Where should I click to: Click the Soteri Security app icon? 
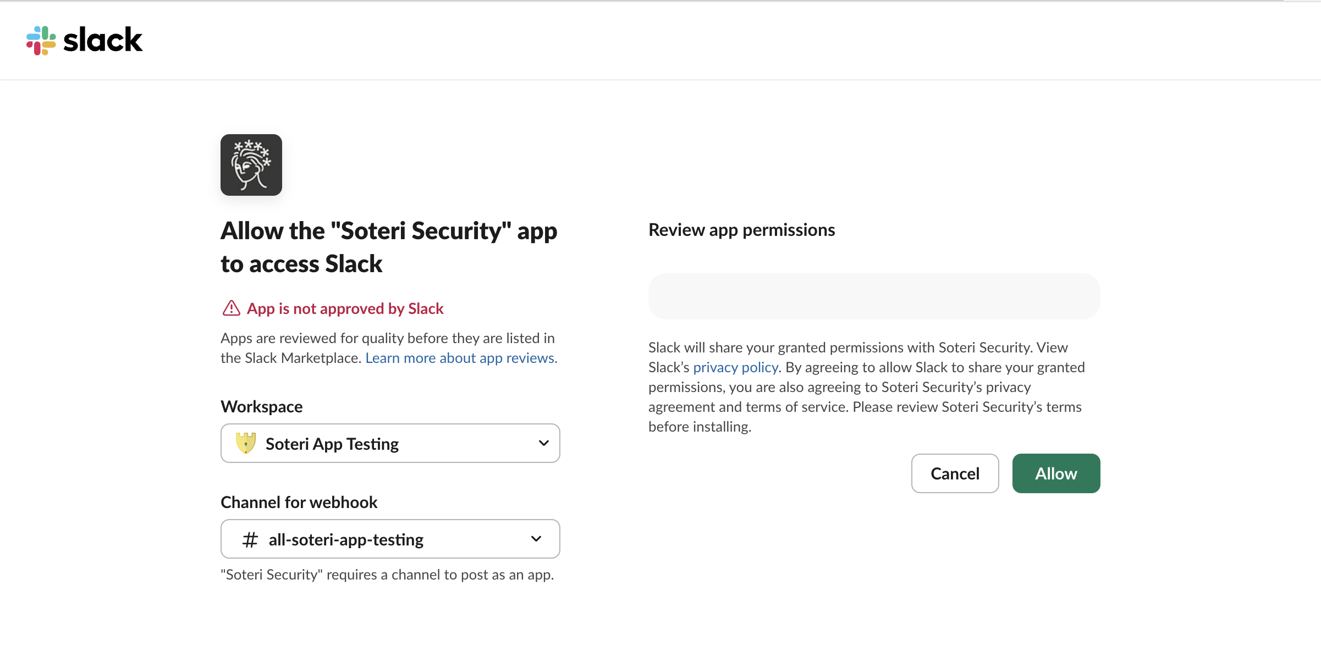click(x=251, y=165)
